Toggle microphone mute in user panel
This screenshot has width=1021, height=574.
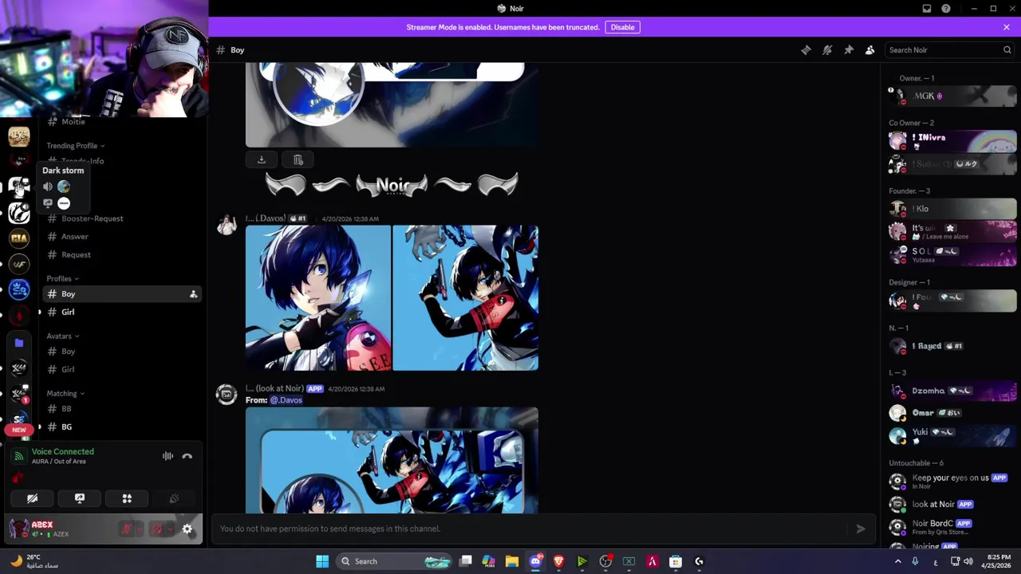[x=127, y=529]
